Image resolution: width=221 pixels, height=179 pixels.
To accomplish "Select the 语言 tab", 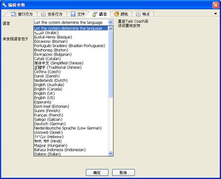I will [x=99, y=14].
